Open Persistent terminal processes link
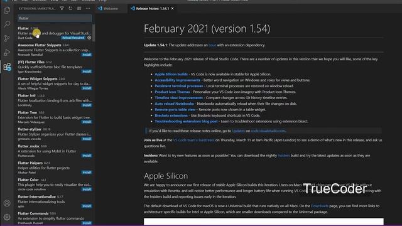 coord(178,86)
